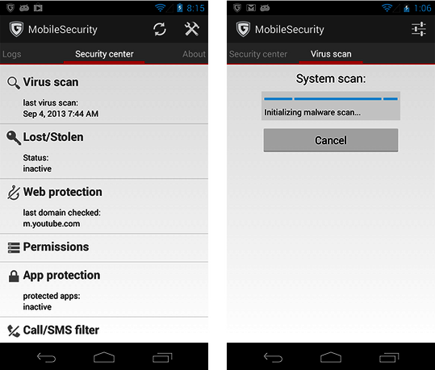This screenshot has height=370, width=435.
Task: Open recent apps on the right phone
Action: point(389,358)
